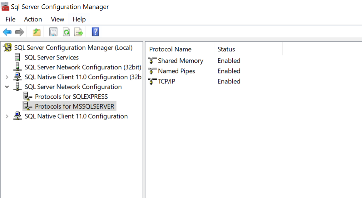
Task: Collapse SQL Server Network Configuration node
Action: (7, 87)
